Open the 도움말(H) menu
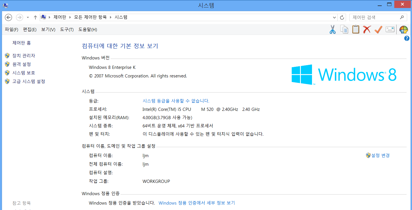Viewport: 412px width, 210px height. [88, 29]
